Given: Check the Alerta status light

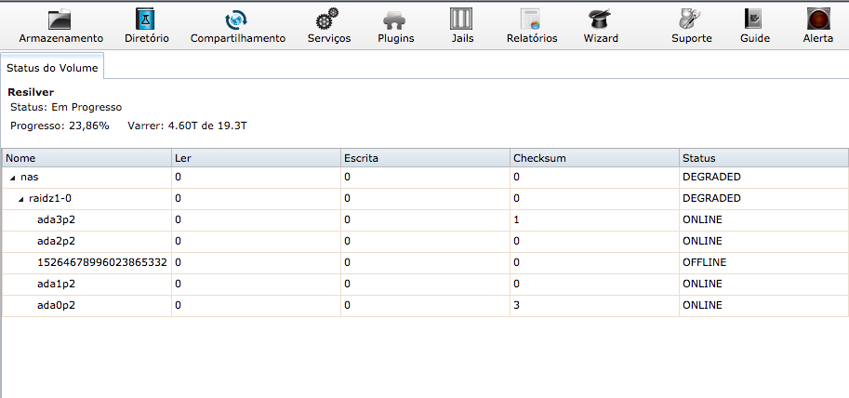Looking at the screenshot, I should click(x=818, y=20).
